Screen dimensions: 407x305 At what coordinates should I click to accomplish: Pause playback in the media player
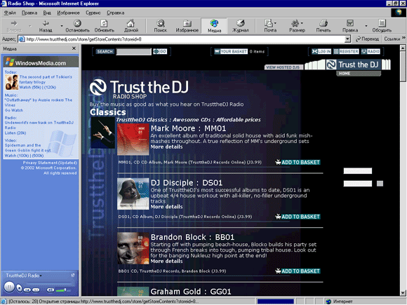tap(9, 287)
